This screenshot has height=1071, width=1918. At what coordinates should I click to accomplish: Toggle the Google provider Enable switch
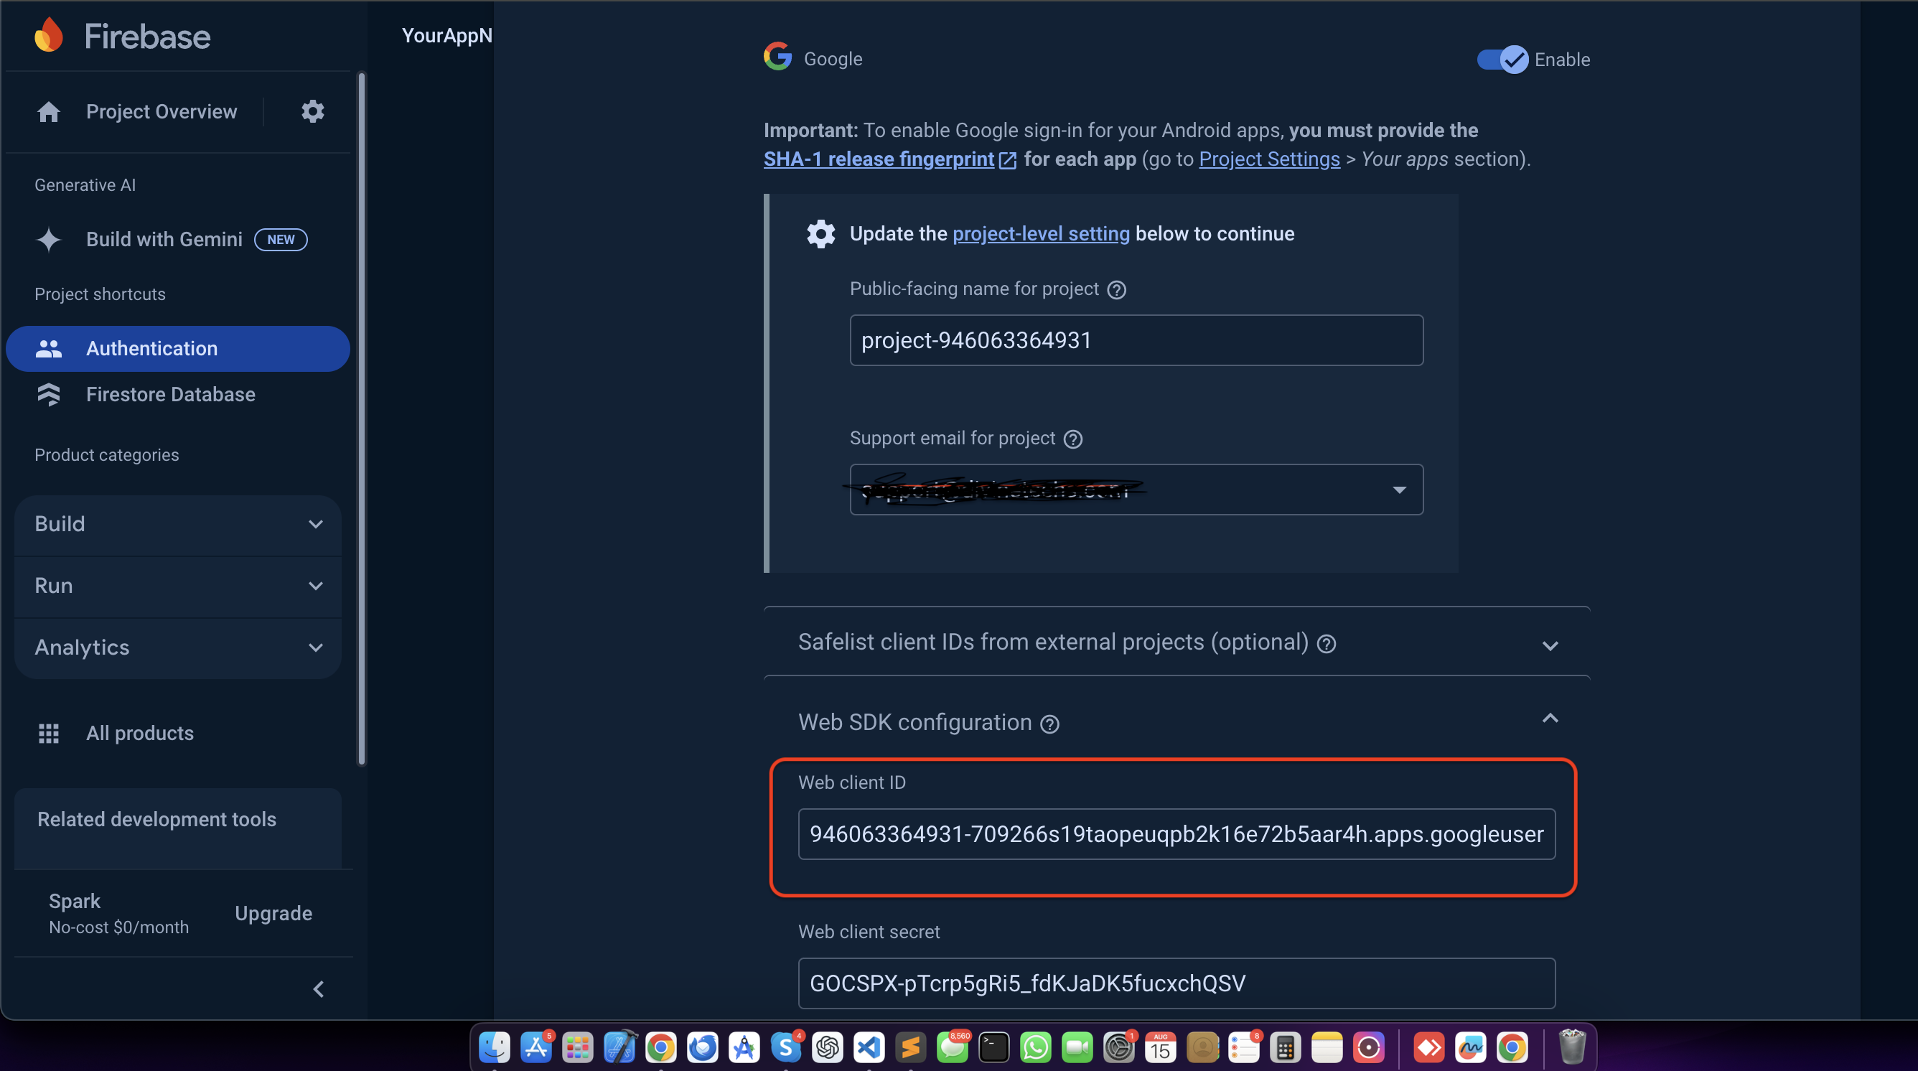(x=1501, y=60)
